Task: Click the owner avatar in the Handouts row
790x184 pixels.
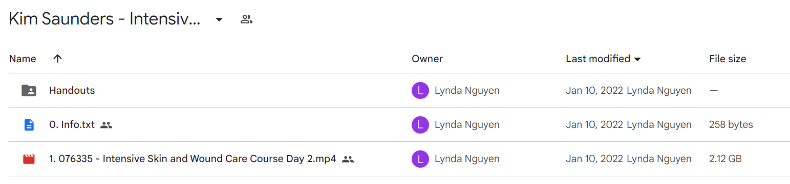Action: 420,91
